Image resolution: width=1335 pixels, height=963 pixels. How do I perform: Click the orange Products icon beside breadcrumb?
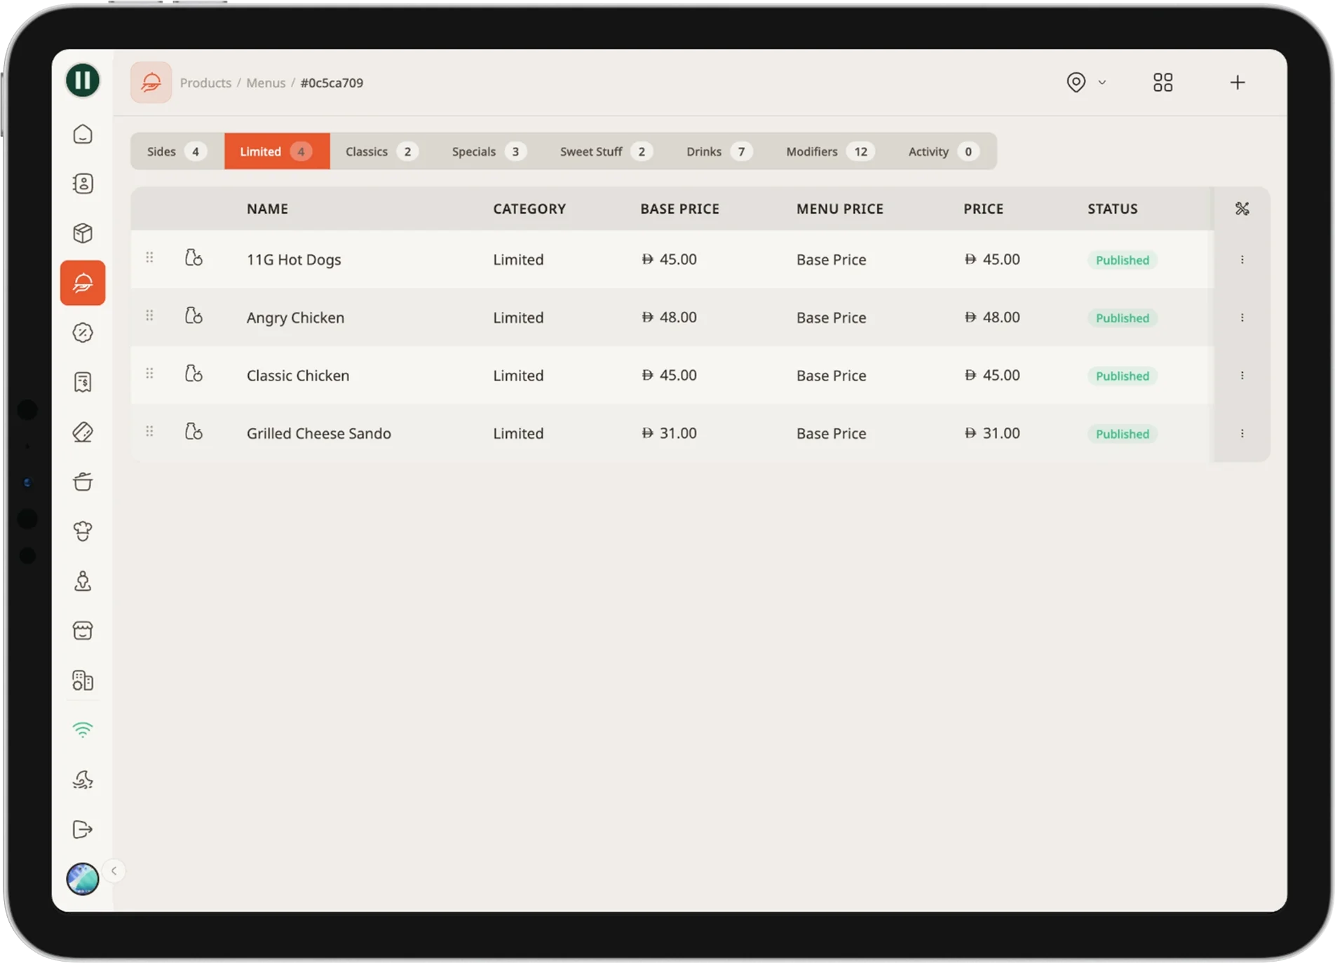click(x=151, y=83)
